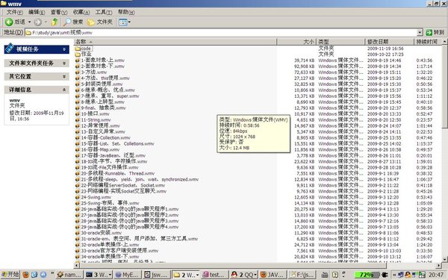The height and width of the screenshot is (280, 448).
Task: Open the 收藏(A) menu
Action: pos(81,12)
